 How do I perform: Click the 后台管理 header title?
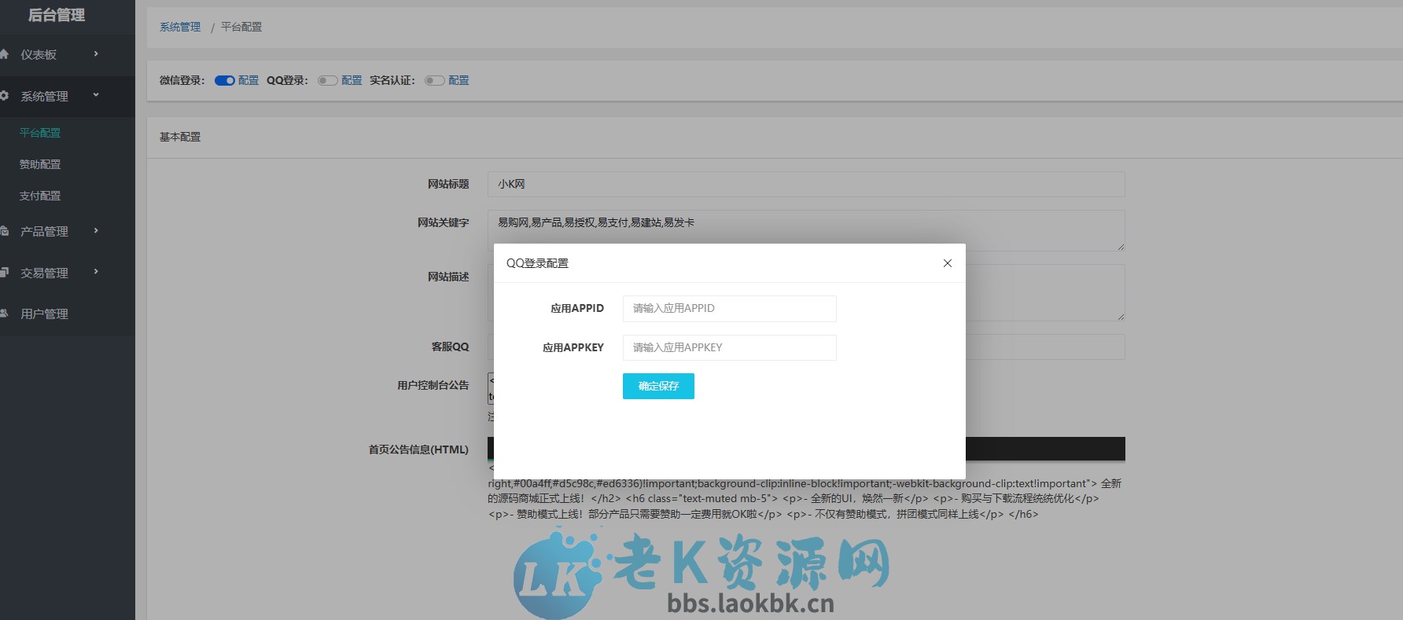[57, 15]
